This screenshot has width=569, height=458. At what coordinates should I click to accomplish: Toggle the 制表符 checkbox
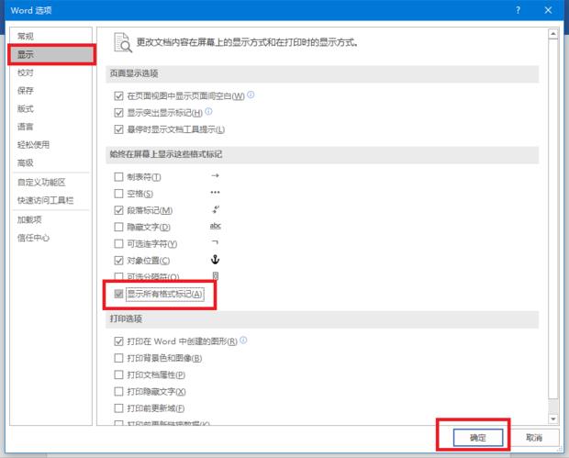(117, 176)
